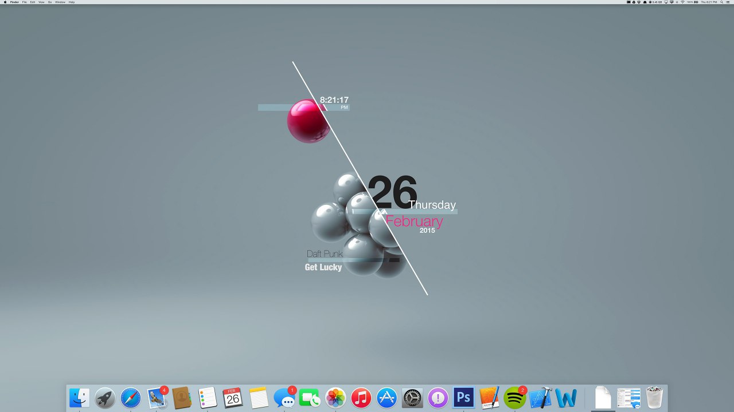Viewport: 734px width, 412px height.
Task: Click the Get Lucky song title
Action: click(x=323, y=267)
